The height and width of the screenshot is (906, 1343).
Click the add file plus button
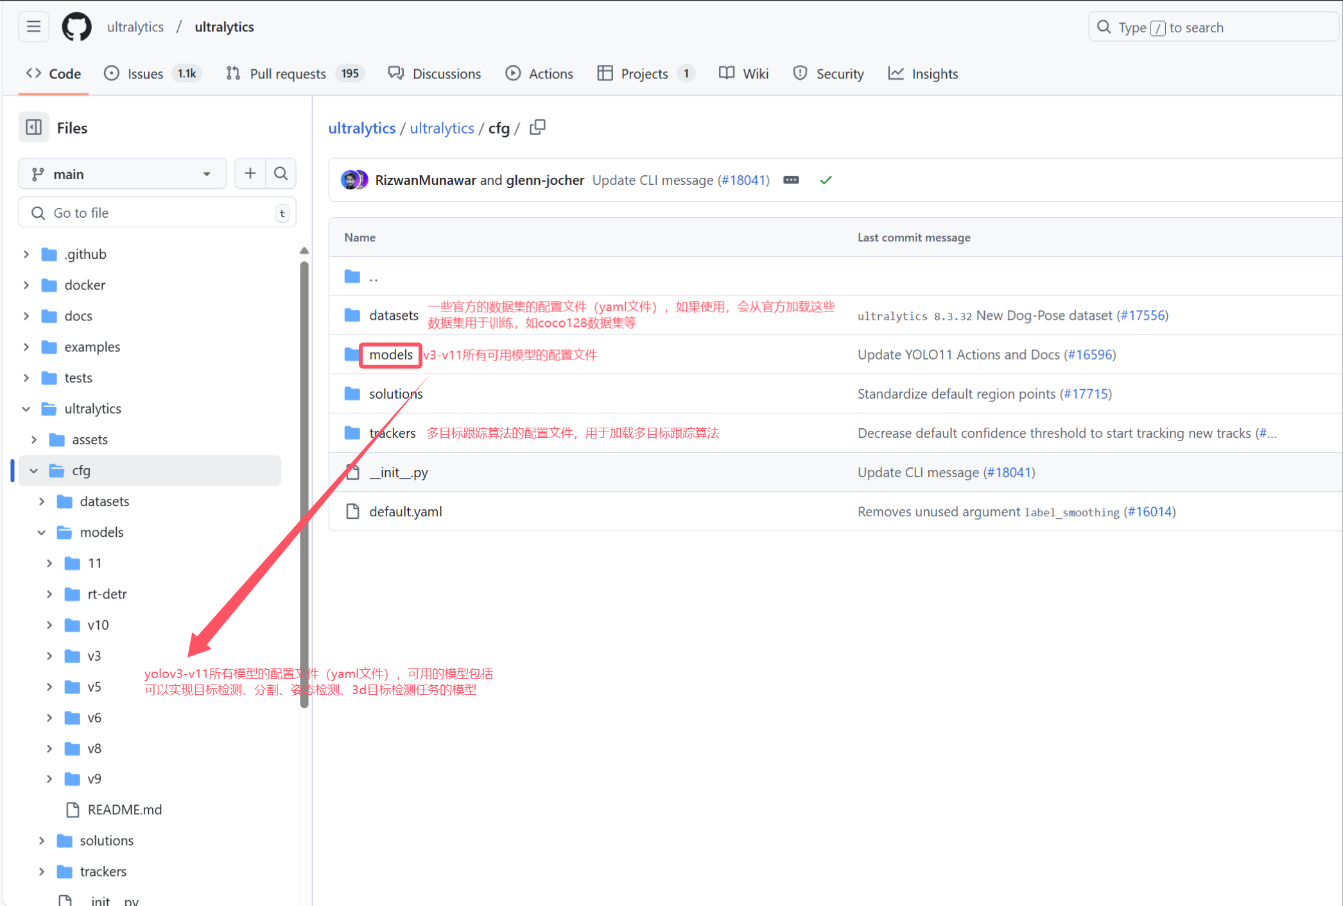tap(250, 173)
